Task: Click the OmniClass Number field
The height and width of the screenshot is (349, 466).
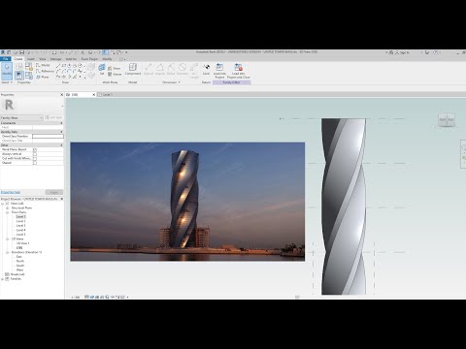Action: (48, 137)
